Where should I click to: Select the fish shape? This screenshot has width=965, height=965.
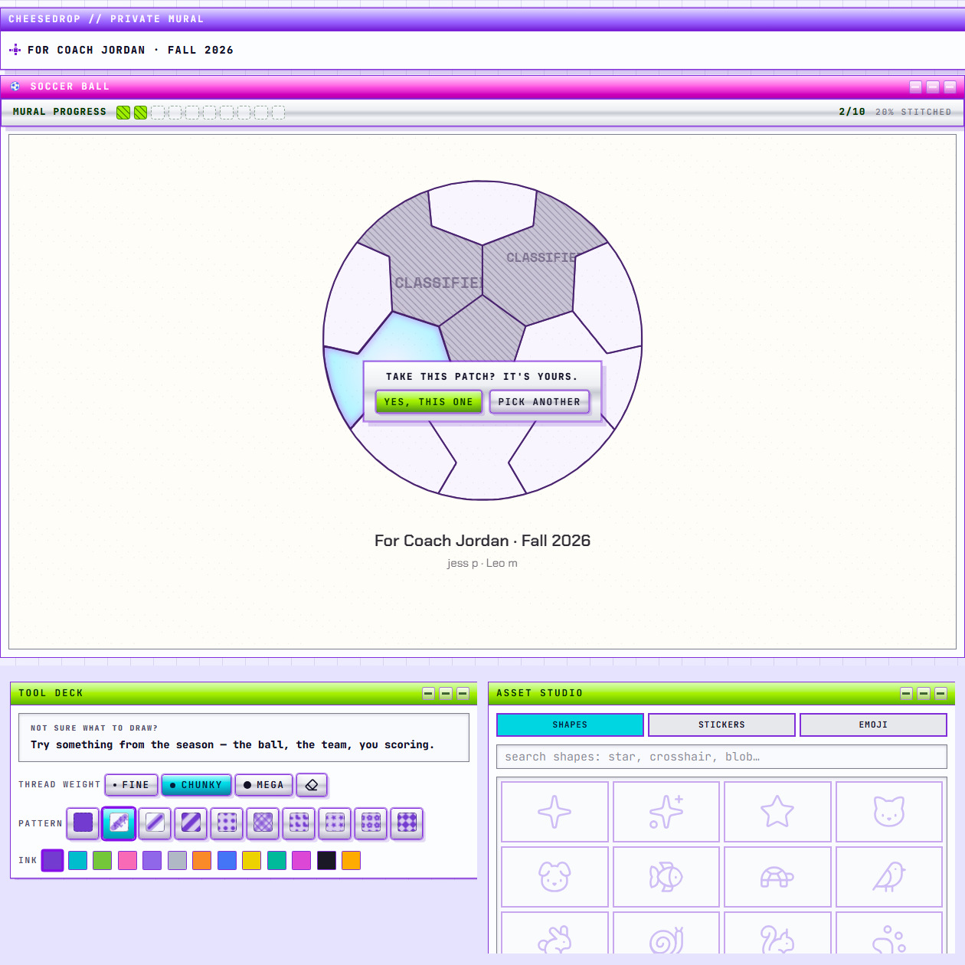tap(666, 877)
